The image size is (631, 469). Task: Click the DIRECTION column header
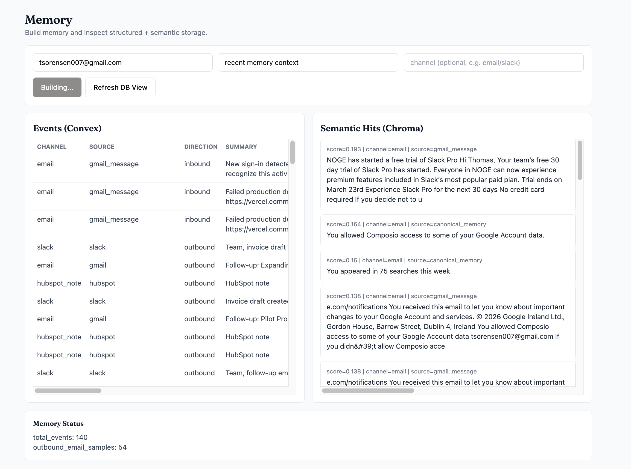point(201,147)
